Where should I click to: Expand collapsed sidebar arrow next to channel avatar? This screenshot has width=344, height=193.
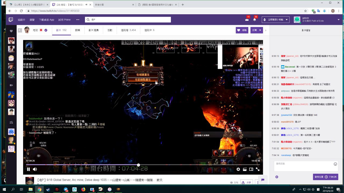[20, 30]
